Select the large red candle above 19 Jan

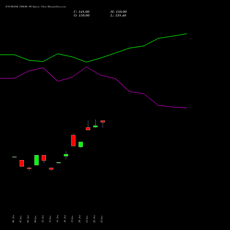pos(73,140)
